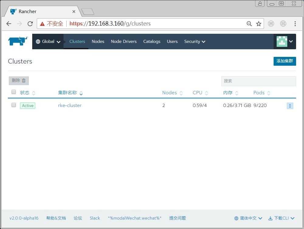Viewport: 304px width, 229px height.
Task: Open the Global scope dropdown
Action: (x=48, y=41)
